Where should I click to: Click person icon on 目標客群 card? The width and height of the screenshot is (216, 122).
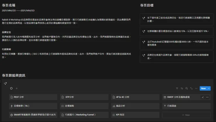pos(12,106)
